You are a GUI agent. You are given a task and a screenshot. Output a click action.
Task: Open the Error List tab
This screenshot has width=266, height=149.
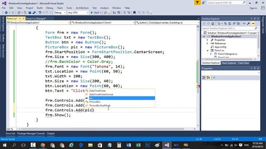click(10, 133)
